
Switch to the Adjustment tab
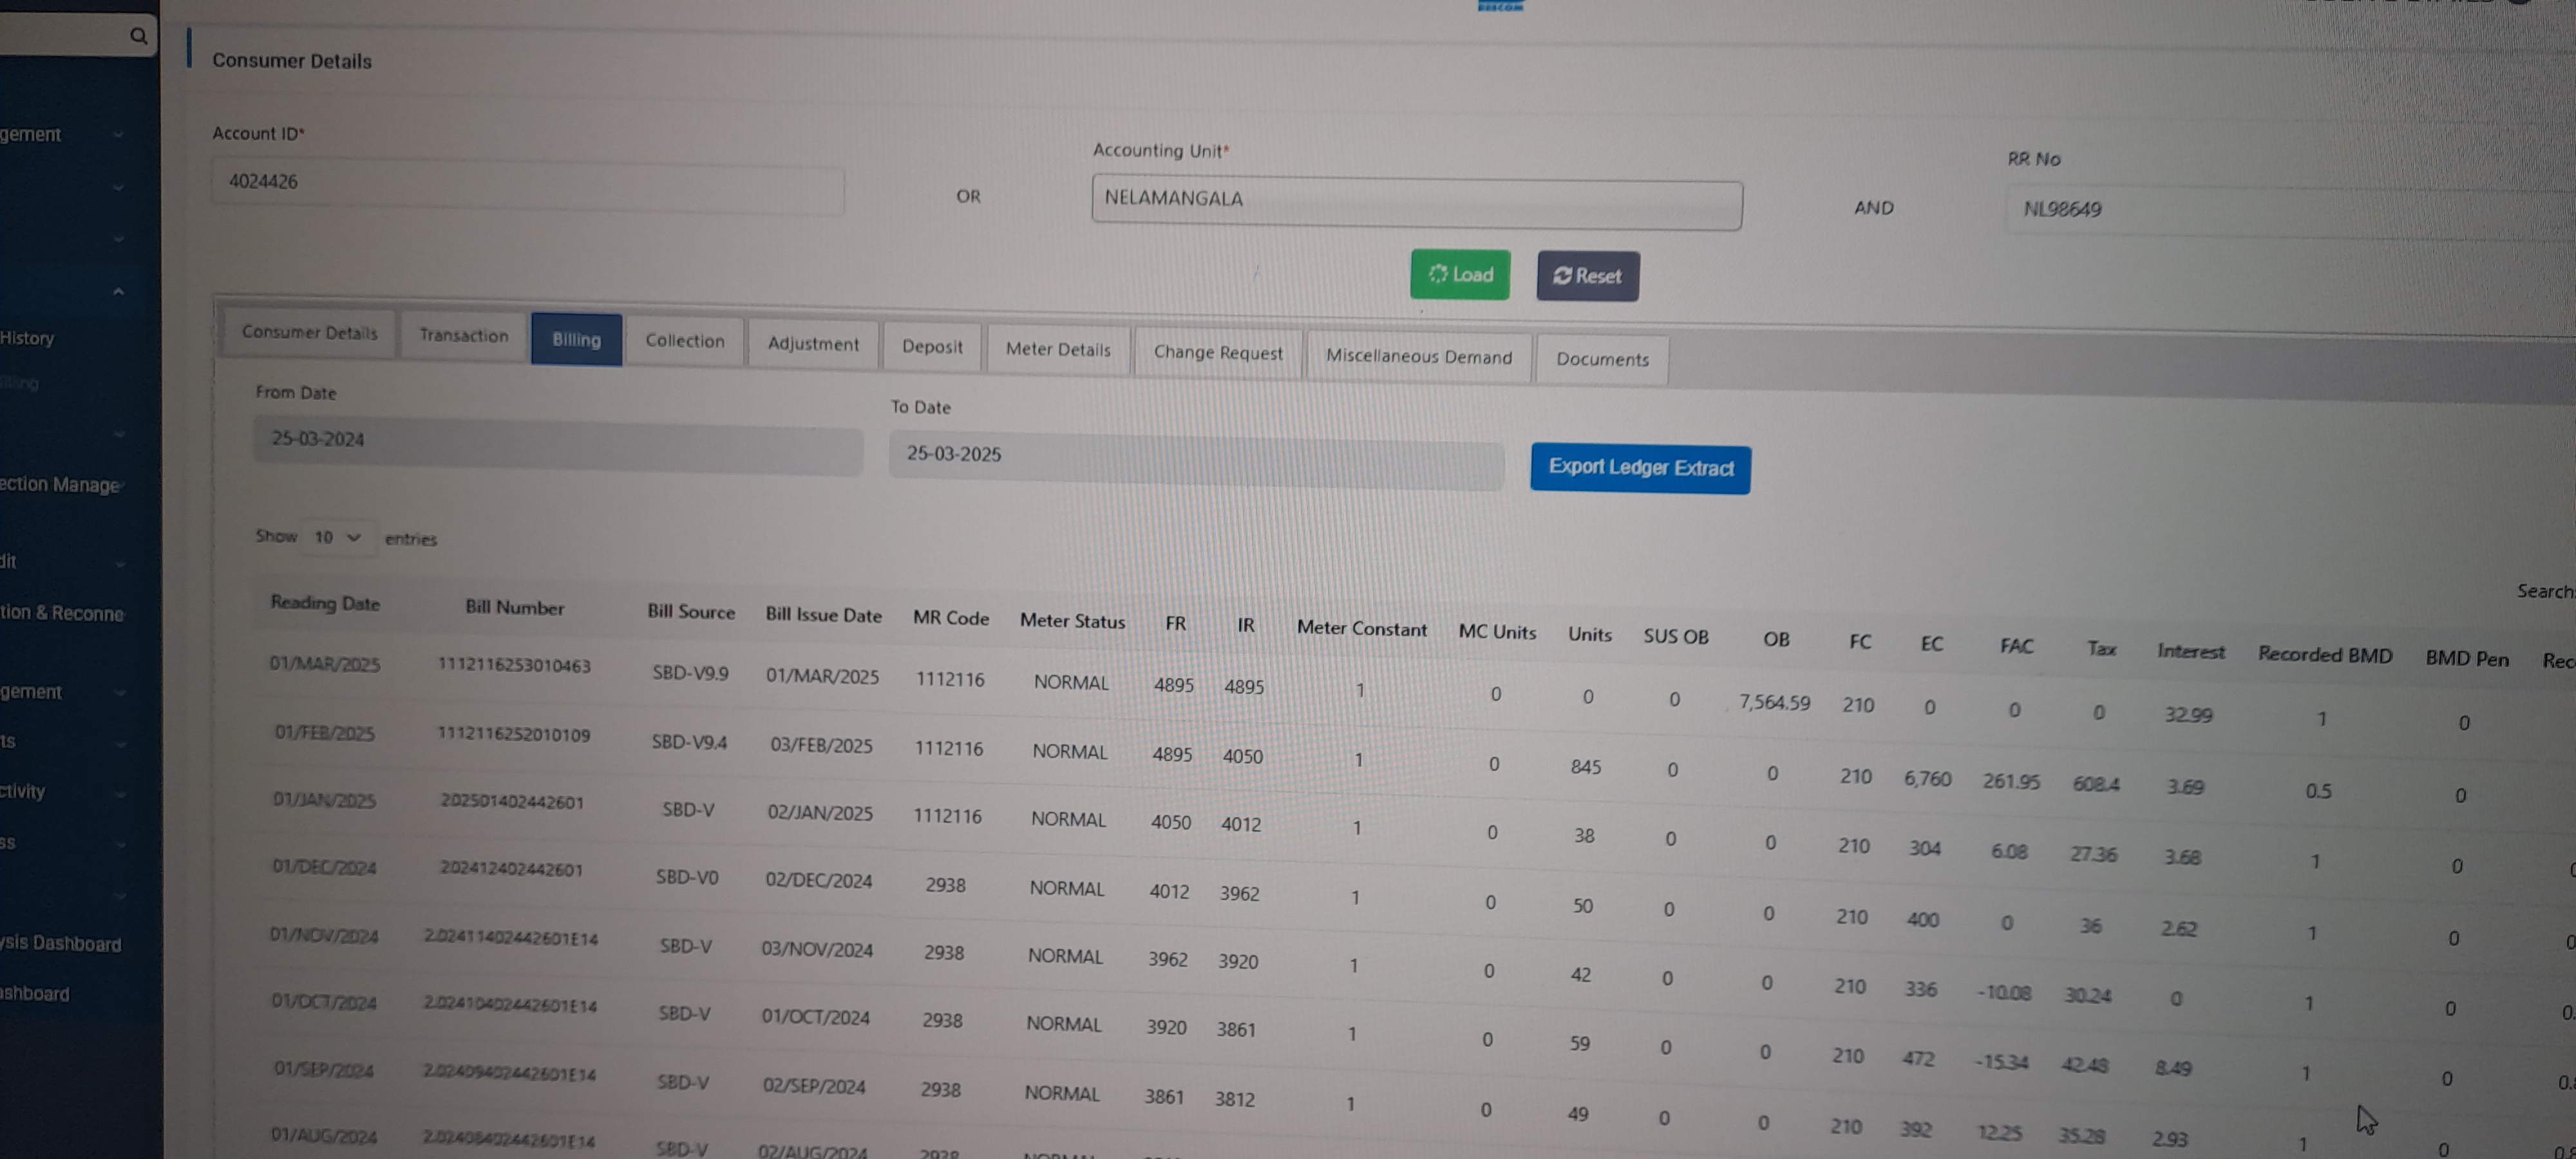coord(813,344)
